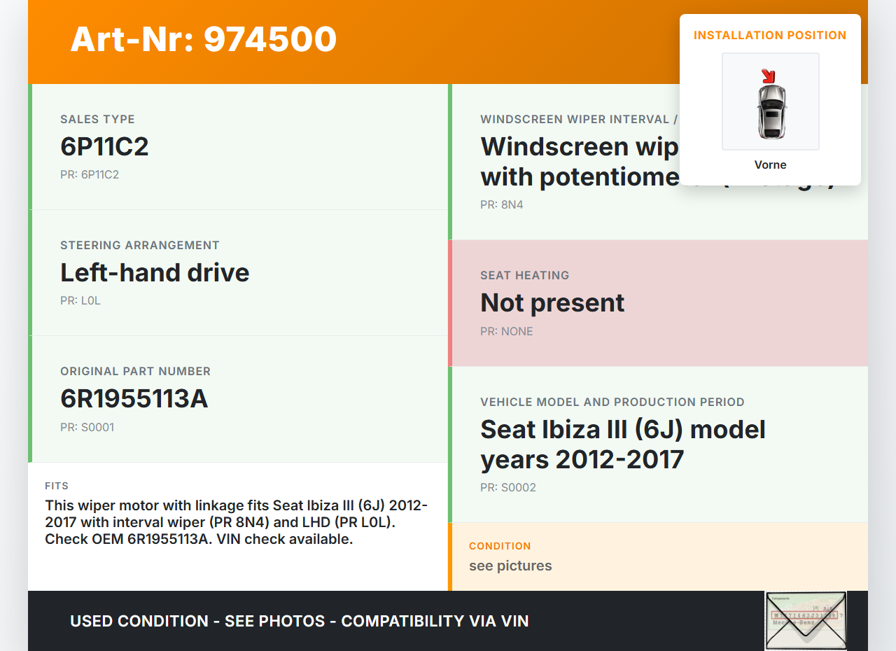This screenshot has height=651, width=896.
Task: Click the 'PR: L0L' code label
Action: pyautogui.click(x=80, y=300)
